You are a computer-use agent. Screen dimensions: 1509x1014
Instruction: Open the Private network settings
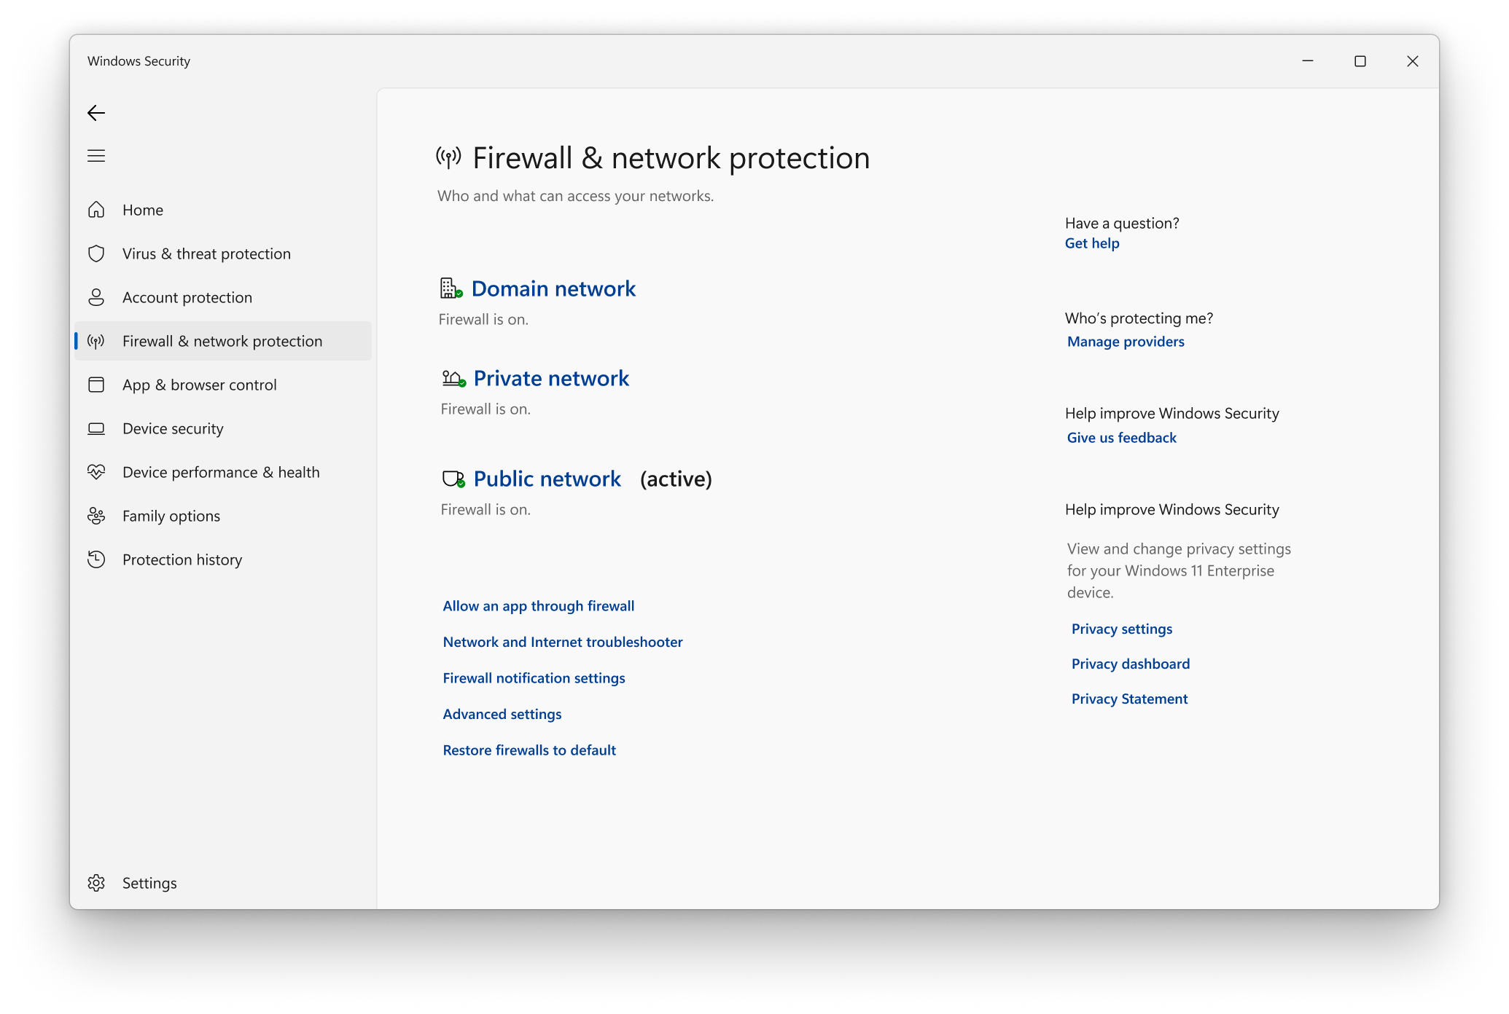point(550,377)
